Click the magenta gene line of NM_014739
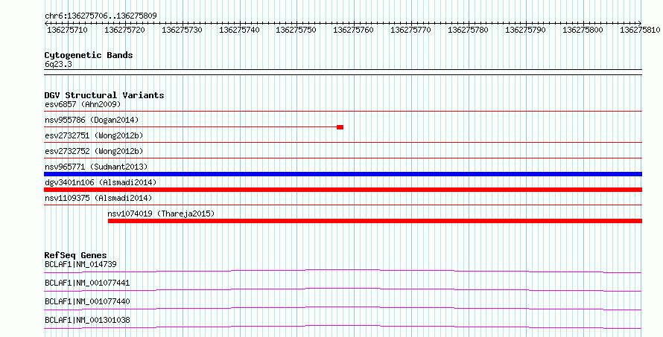Viewport: 663px width, 337px height. coord(343,271)
